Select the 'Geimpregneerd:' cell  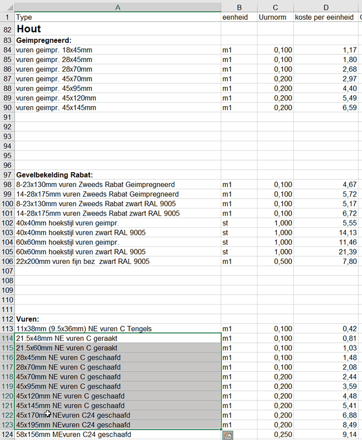pyautogui.click(x=118, y=40)
